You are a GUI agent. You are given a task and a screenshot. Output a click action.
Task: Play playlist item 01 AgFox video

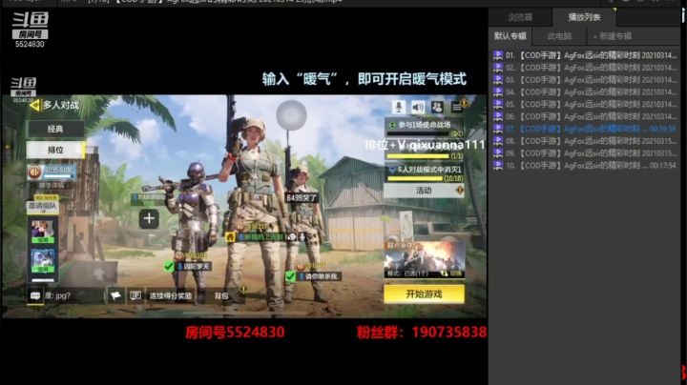[585, 55]
